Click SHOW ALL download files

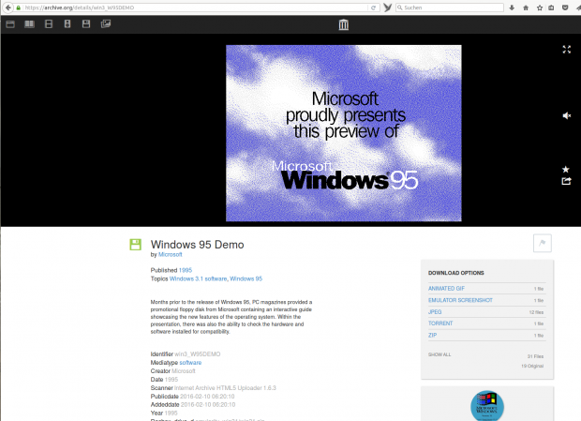[439, 354]
